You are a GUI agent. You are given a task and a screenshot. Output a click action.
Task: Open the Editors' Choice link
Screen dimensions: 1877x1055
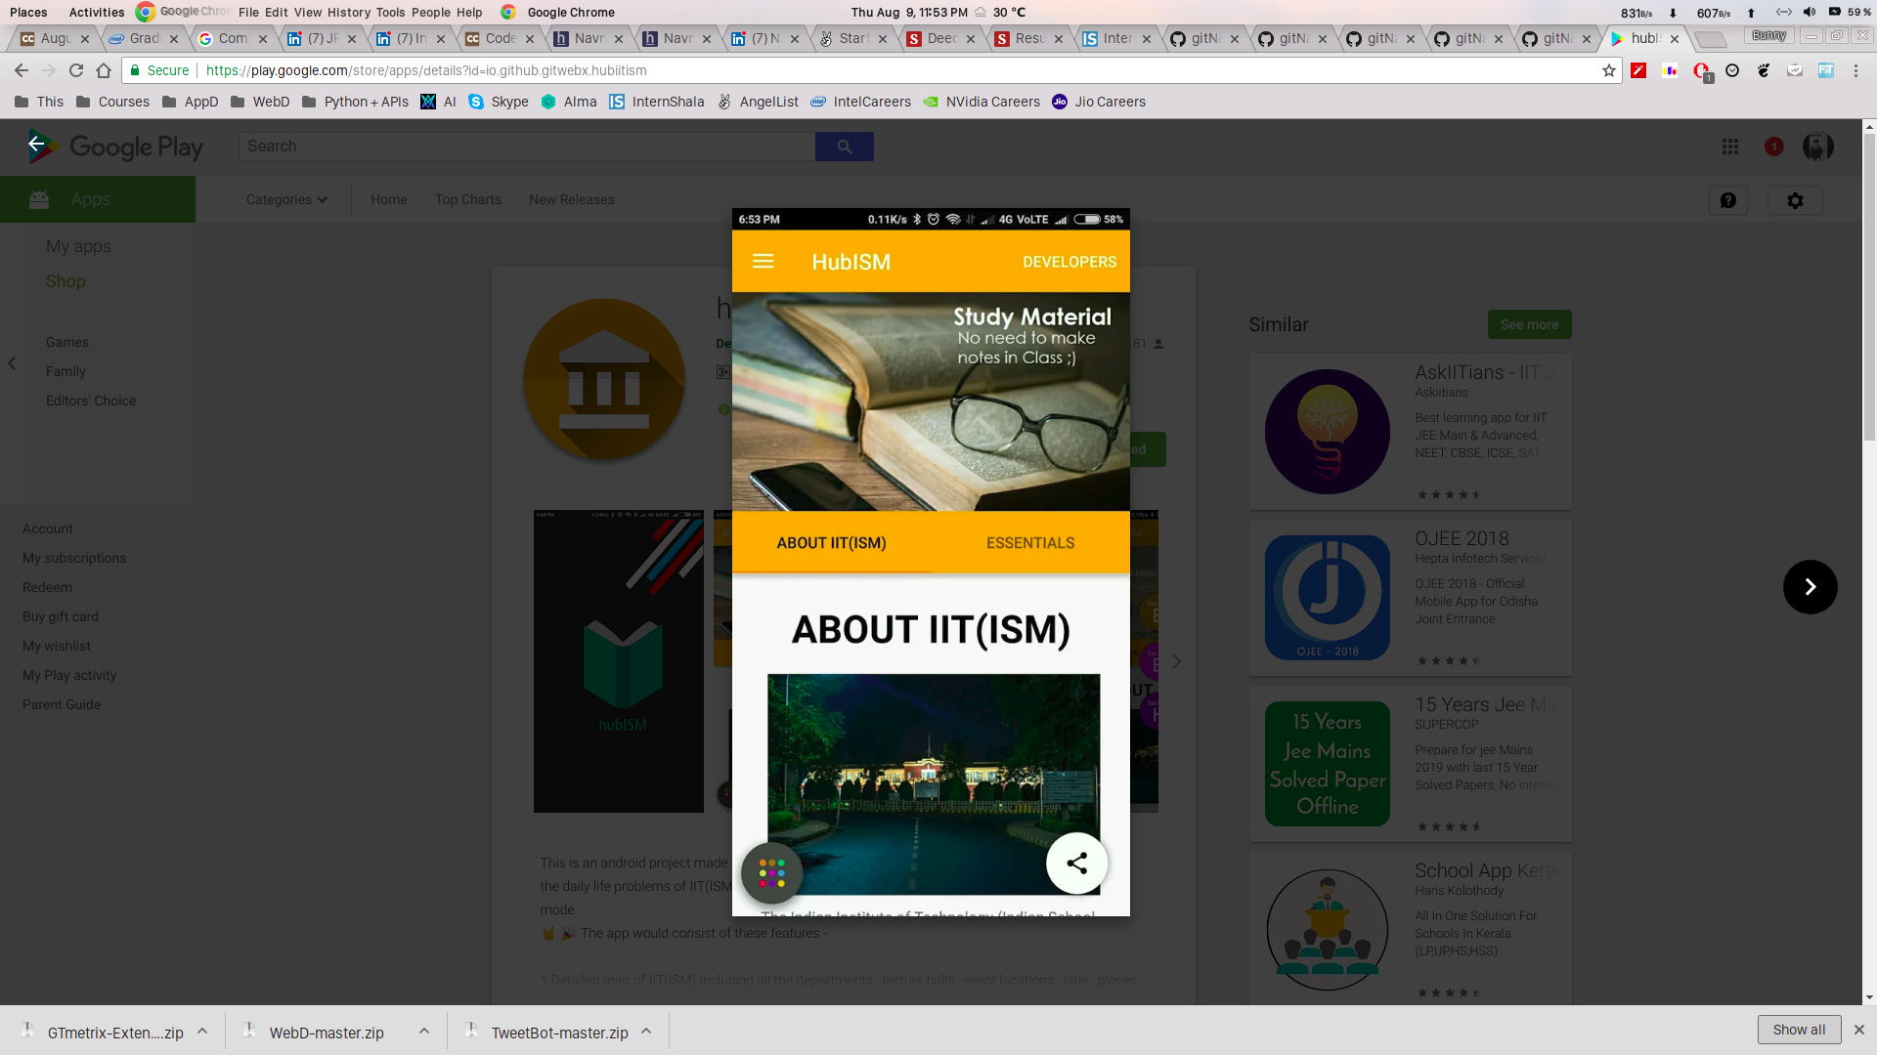[91, 401]
